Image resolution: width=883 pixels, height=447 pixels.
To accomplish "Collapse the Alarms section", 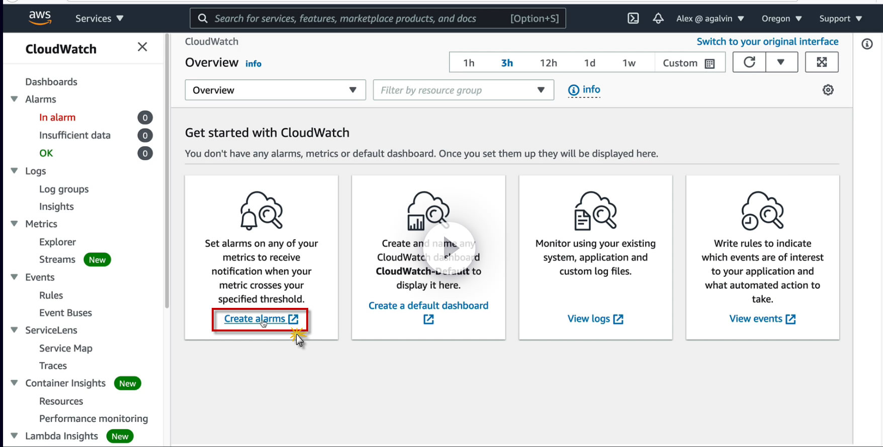I will click(14, 99).
